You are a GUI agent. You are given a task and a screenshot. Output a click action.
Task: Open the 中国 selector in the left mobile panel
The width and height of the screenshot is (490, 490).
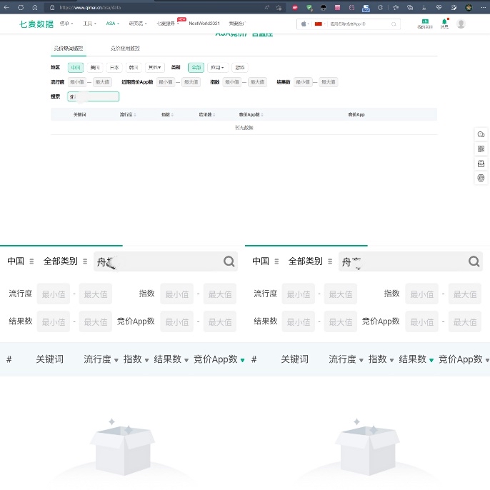[21, 261]
